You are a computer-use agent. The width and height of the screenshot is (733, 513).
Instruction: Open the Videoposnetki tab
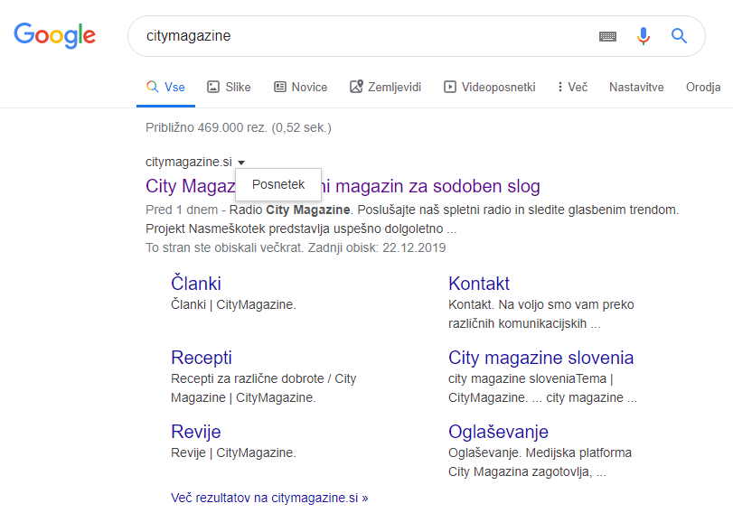coord(490,87)
